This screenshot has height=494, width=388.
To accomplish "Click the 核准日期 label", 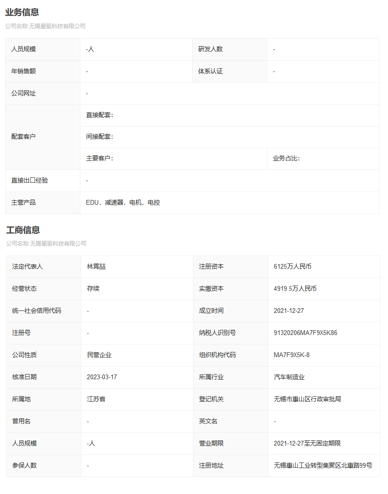I will (x=24, y=377).
